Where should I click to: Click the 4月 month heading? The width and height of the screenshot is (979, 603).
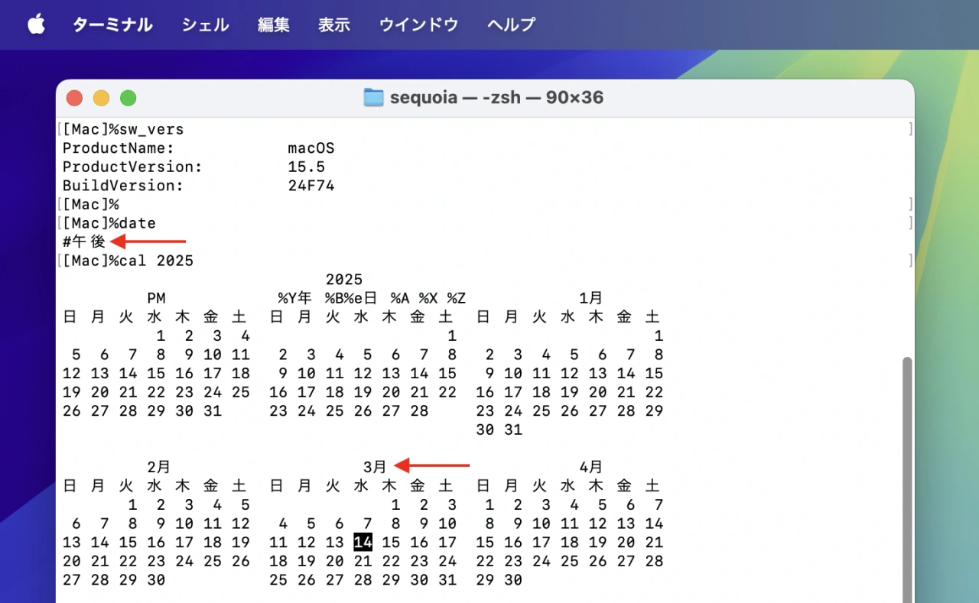(591, 467)
